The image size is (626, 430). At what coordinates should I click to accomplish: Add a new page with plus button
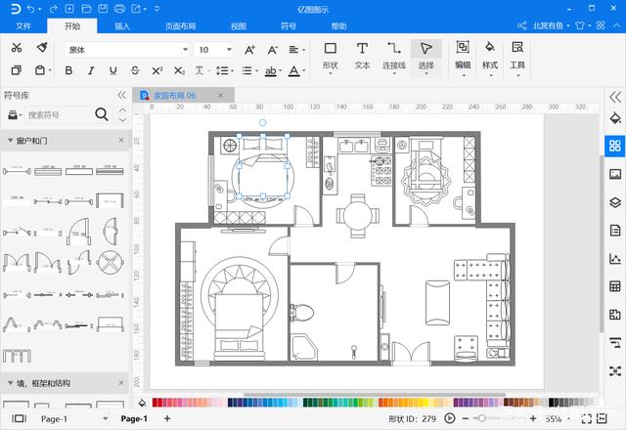tap(139, 418)
